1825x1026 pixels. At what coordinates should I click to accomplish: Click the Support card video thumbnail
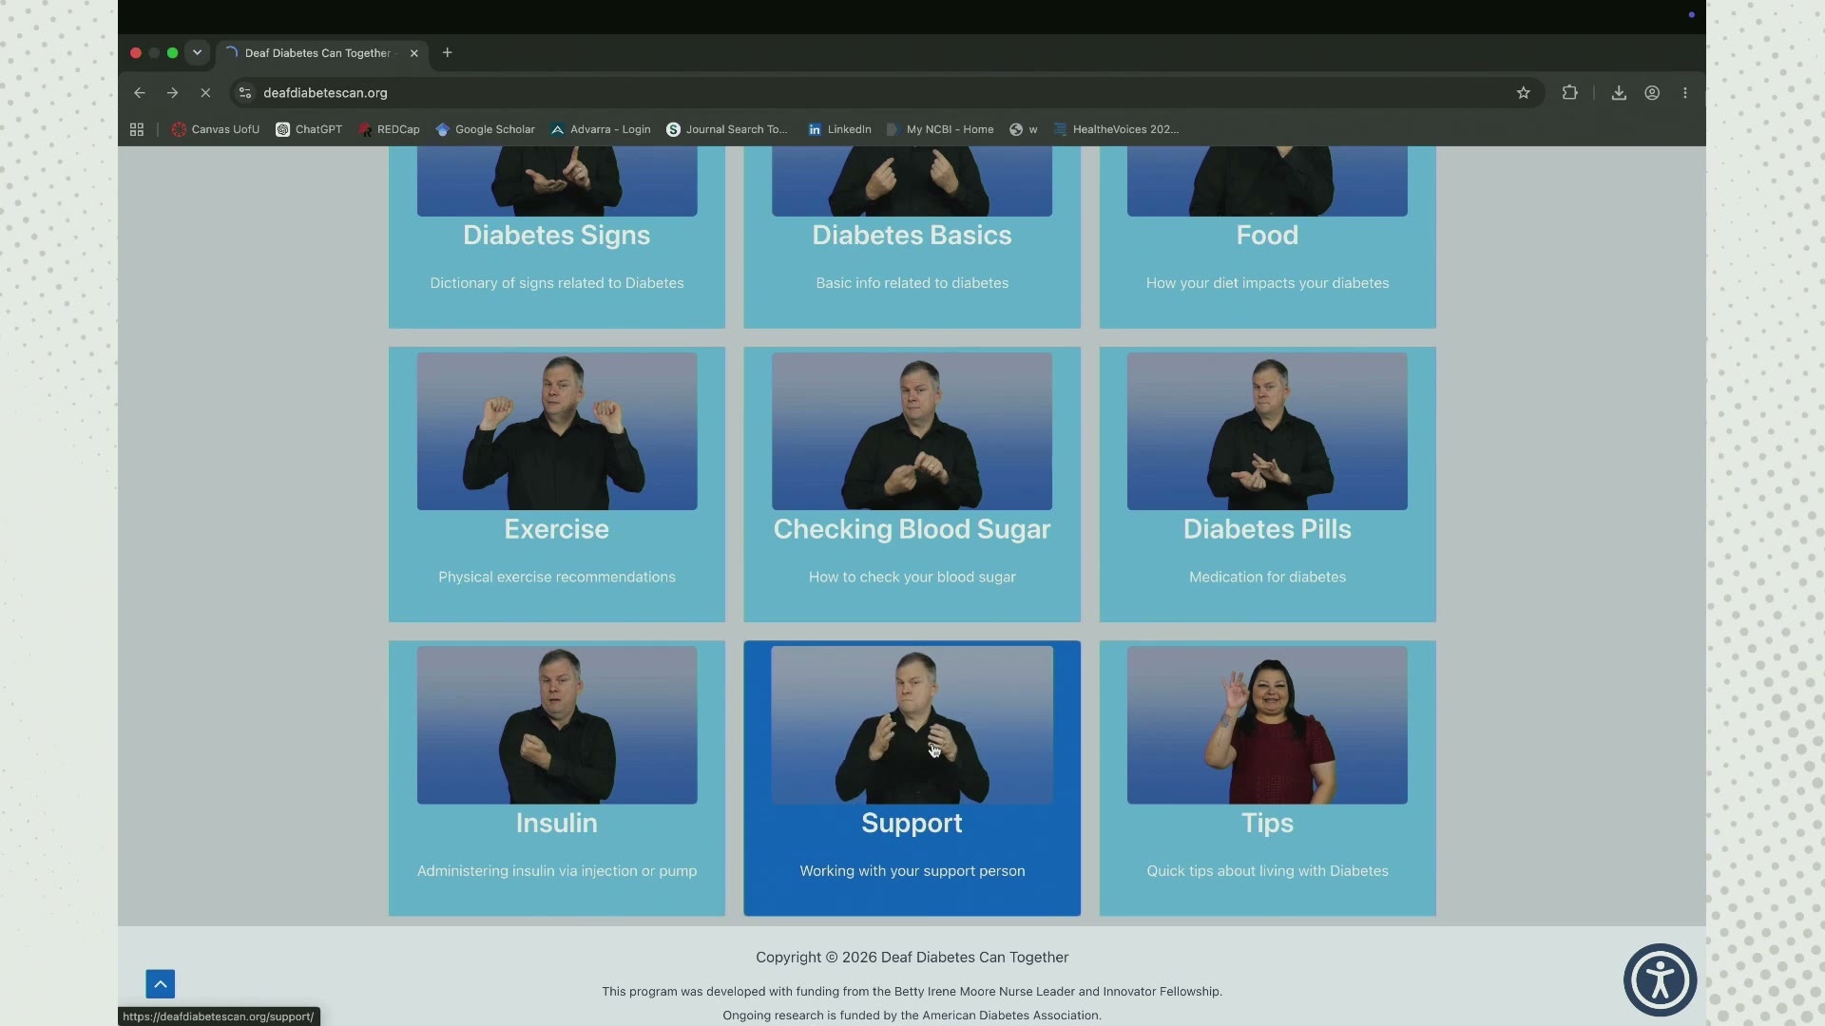coord(912,726)
